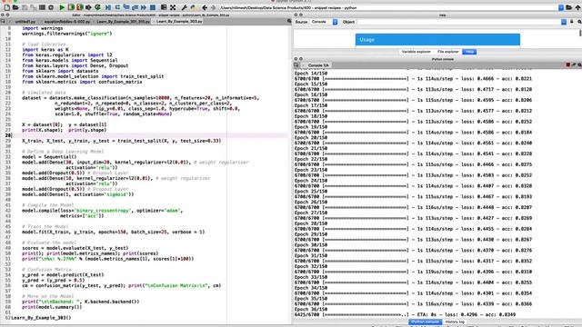Image resolution: width=582 pixels, height=327 pixels.
Task: Switch to untitled1.py editor tab
Action: [x=25, y=22]
